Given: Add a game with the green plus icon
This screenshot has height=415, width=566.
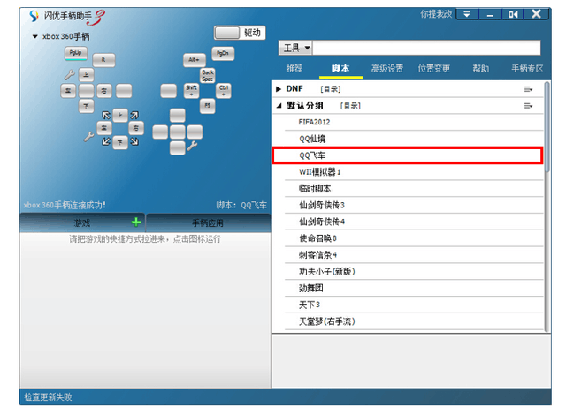Looking at the screenshot, I should point(136,223).
